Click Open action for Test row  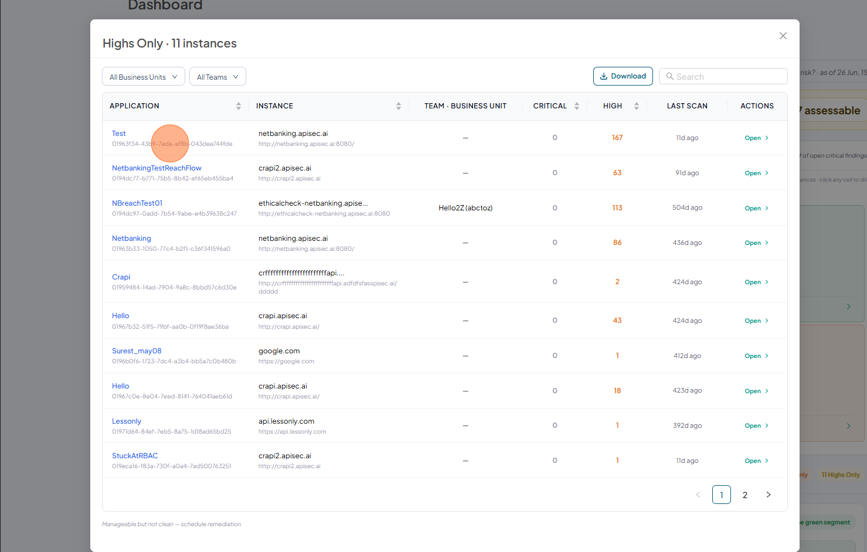756,138
